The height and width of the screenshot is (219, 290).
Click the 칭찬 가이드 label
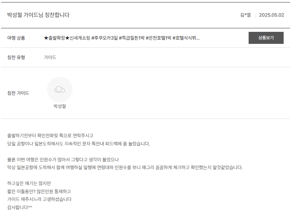click(18, 93)
